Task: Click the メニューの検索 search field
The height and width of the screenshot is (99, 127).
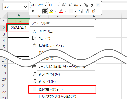Action: [x=62, y=23]
